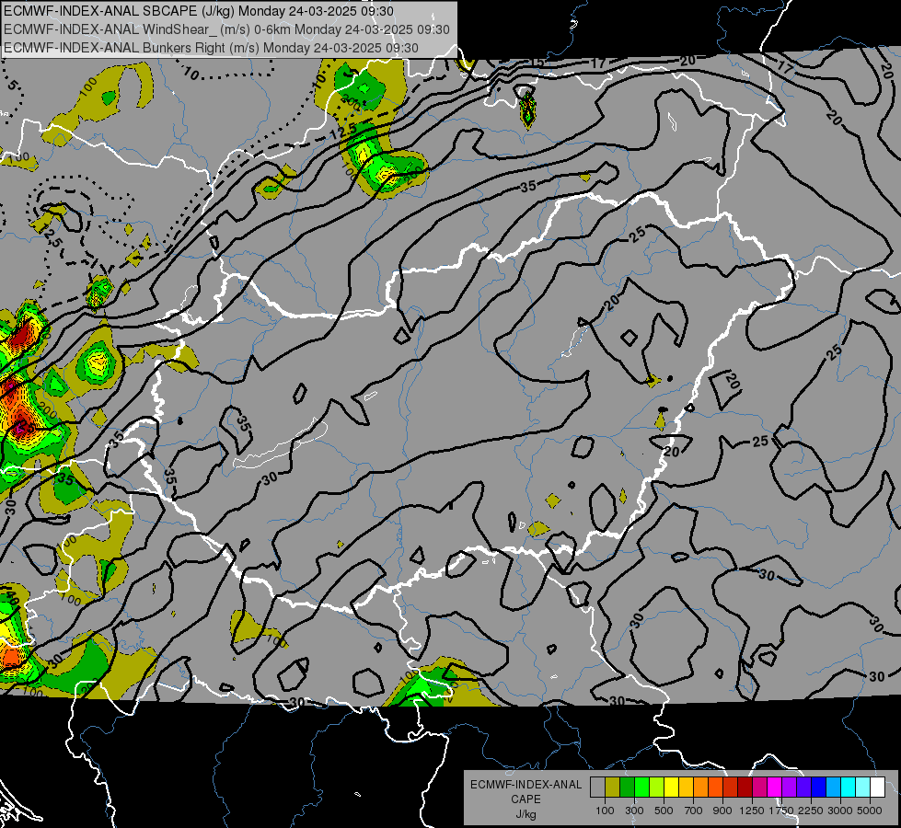Select the orange-red swatch left of 900
Screen dimensions: 901x828
click(715, 788)
